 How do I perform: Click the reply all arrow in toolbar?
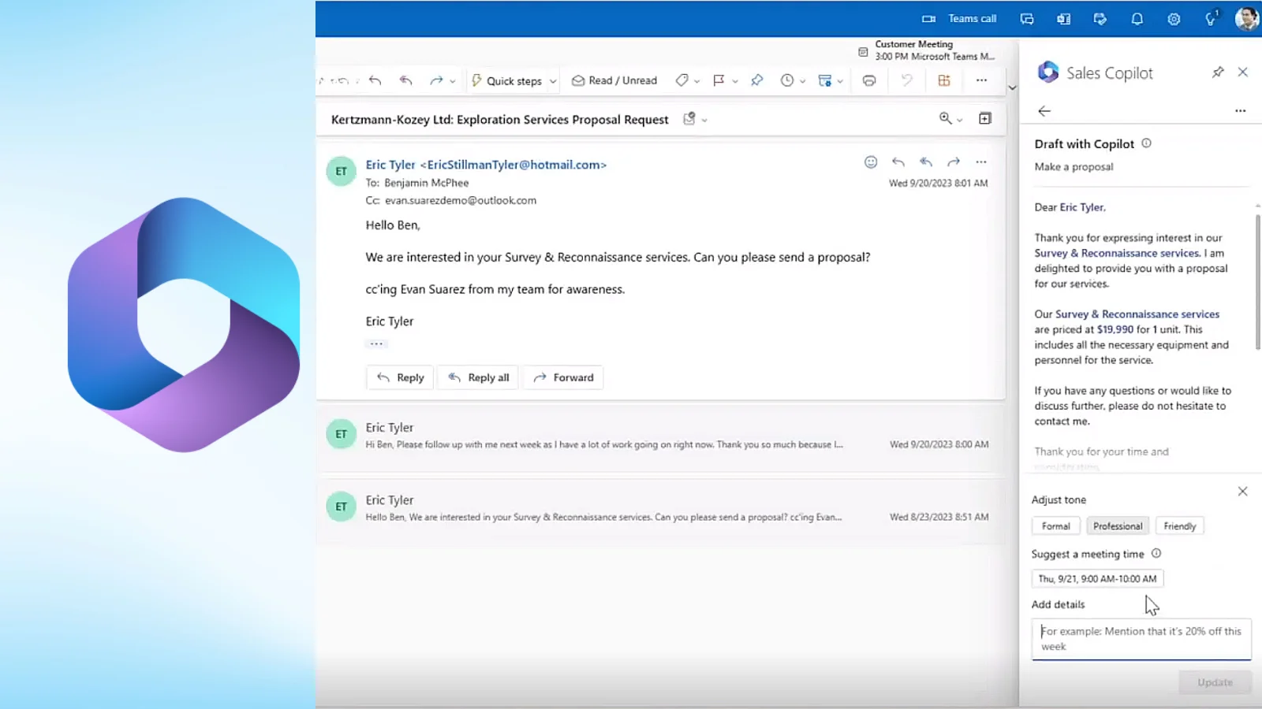(x=406, y=80)
